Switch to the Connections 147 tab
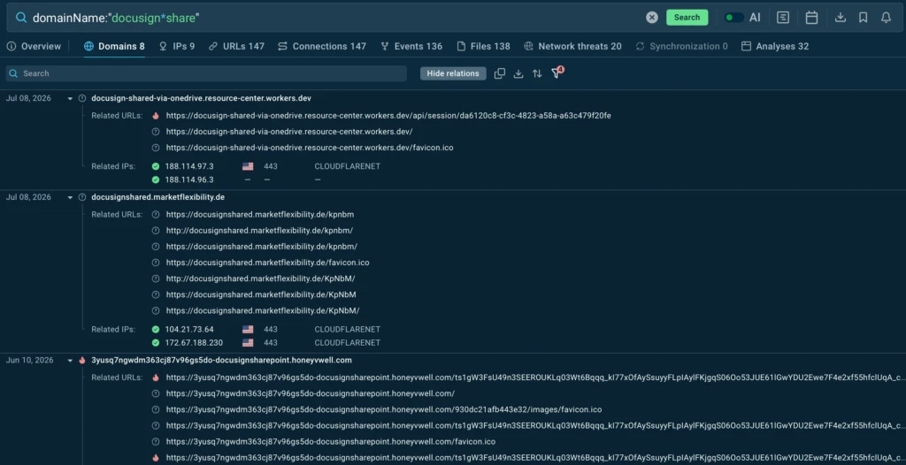This screenshot has width=906, height=465. click(x=322, y=46)
